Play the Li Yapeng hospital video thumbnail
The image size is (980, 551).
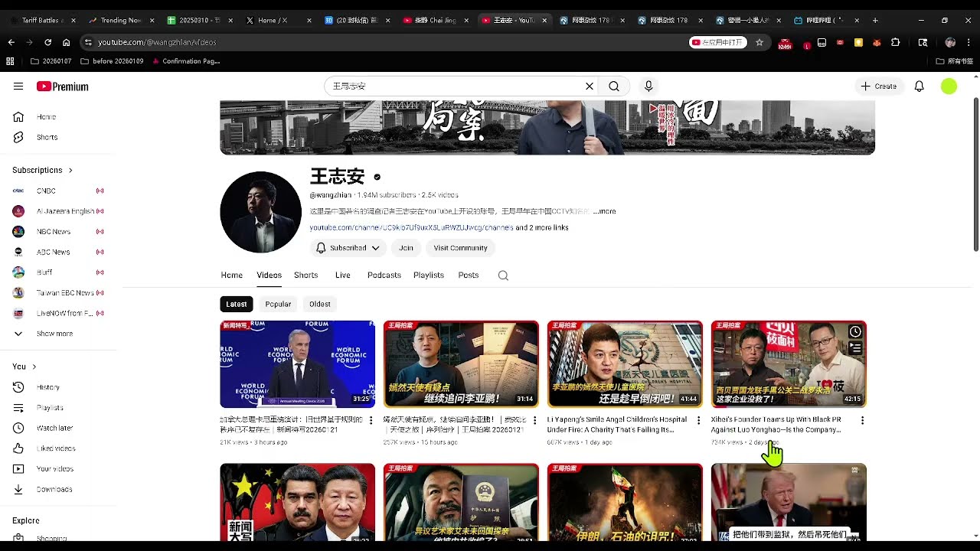point(625,364)
